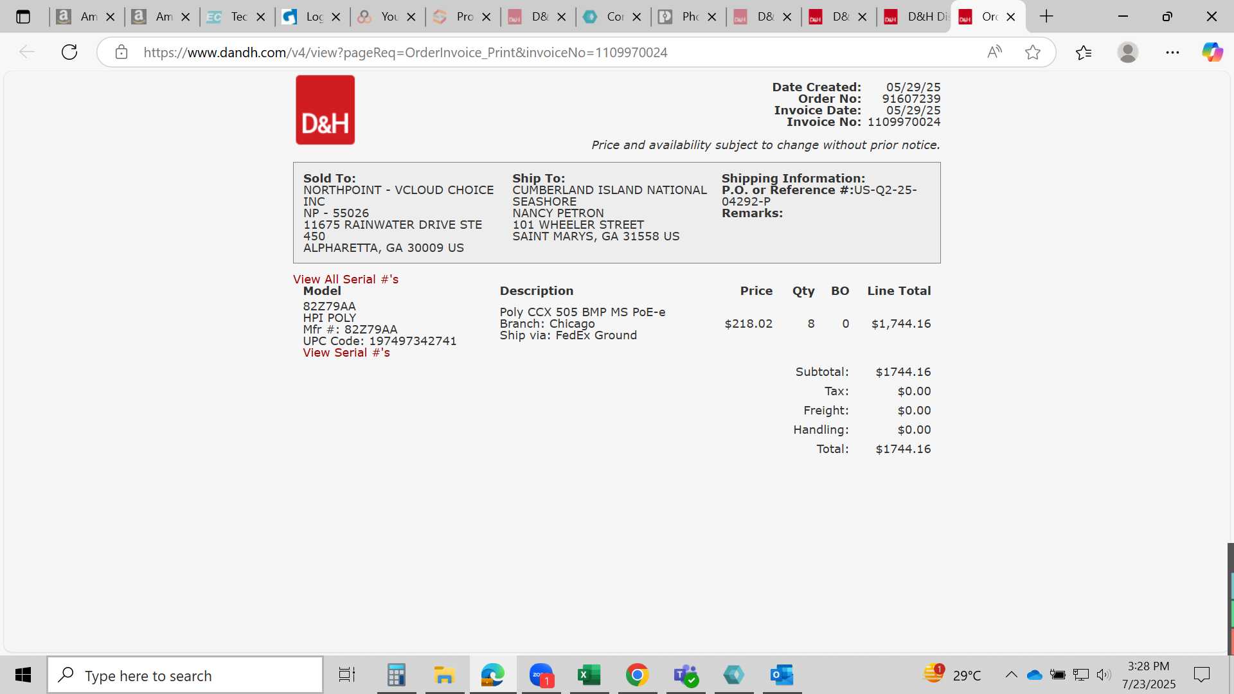
Task: Select the Total $1744.16 amount
Action: click(x=903, y=449)
